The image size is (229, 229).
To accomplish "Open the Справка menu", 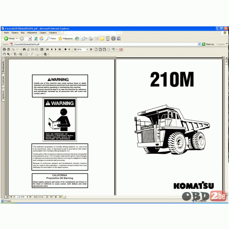I will (x=53, y=33).
